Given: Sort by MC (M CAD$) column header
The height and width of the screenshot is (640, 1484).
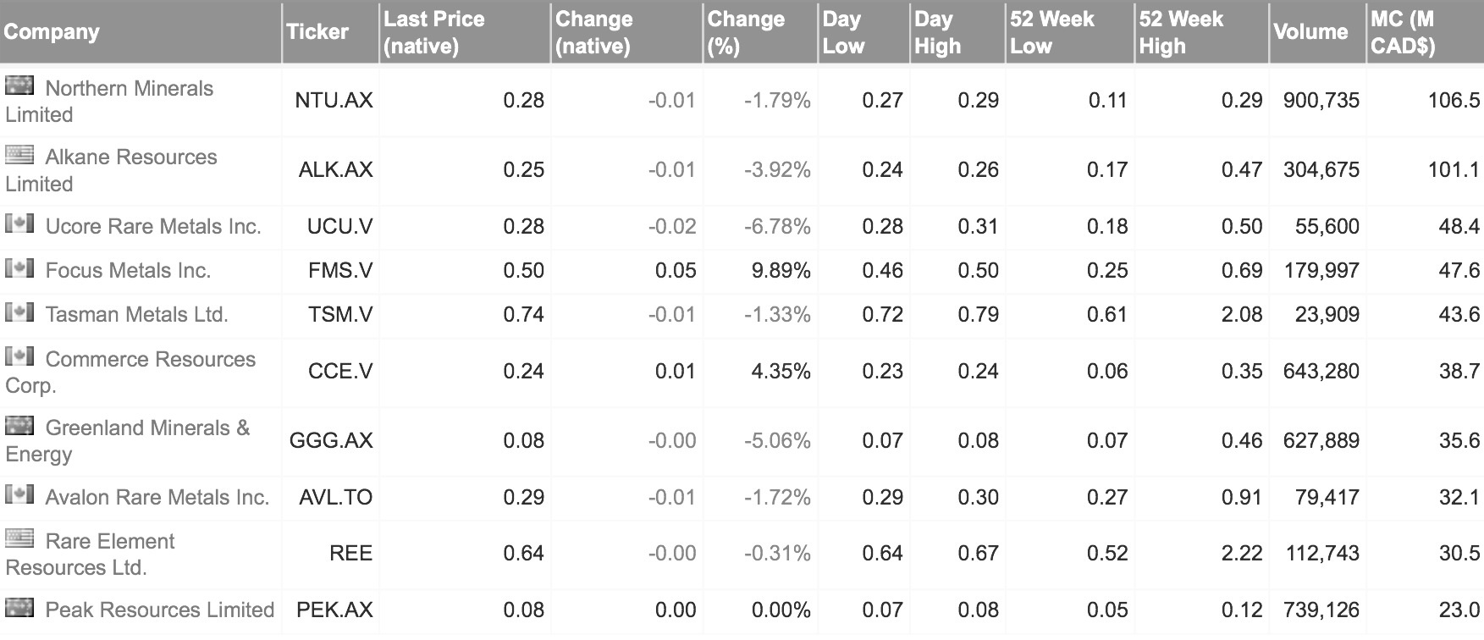Looking at the screenshot, I should click(x=1403, y=32).
